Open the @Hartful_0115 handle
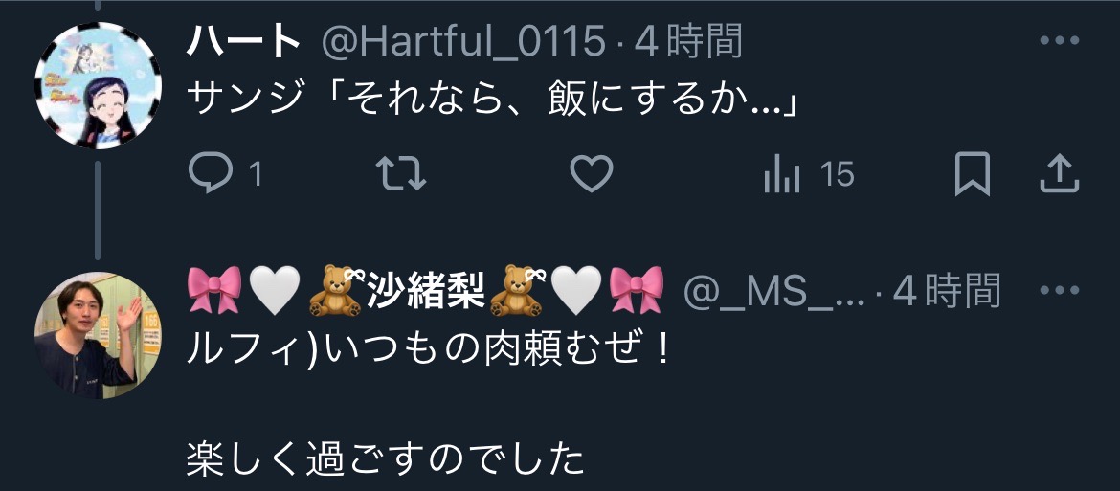This screenshot has height=491, width=1120. tap(464, 43)
